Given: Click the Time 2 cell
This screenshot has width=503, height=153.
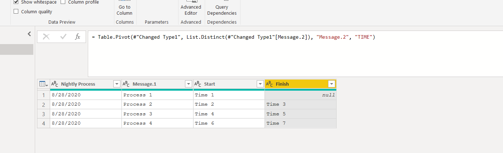Looking at the screenshot, I should click(229, 104).
